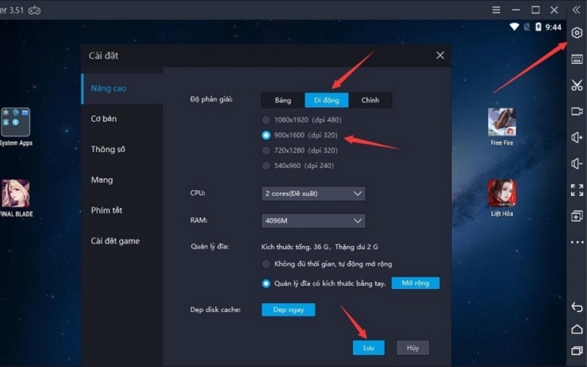The width and height of the screenshot is (587, 367).
Task: Click the Dẹp ngay cache button
Action: [288, 310]
